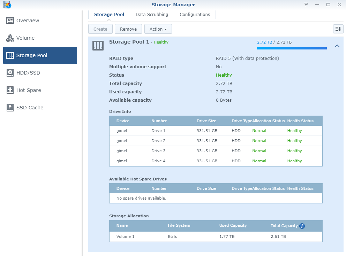This screenshot has width=346, height=256.
Task: Click the sort order icon button
Action: 338,29
